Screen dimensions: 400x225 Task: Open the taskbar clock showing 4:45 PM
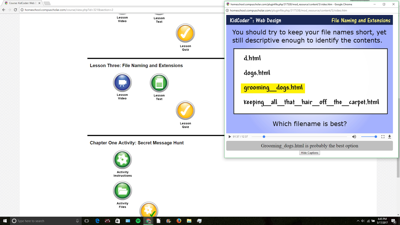pyautogui.click(x=382, y=221)
